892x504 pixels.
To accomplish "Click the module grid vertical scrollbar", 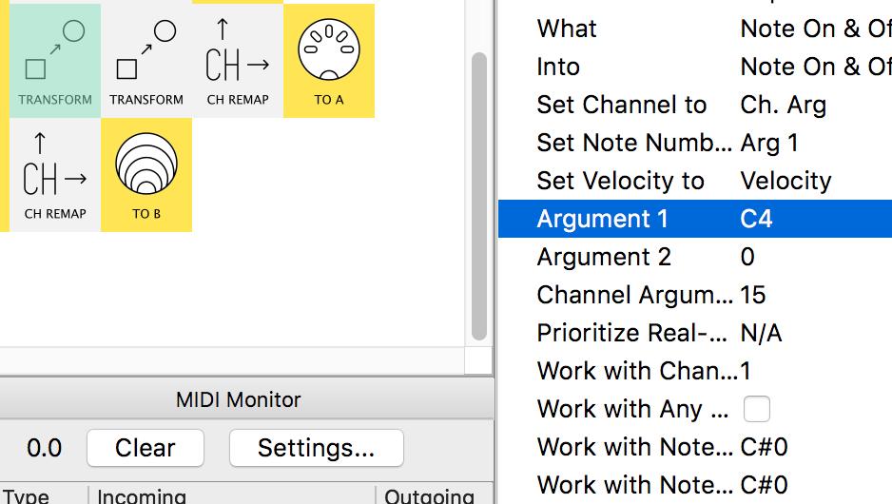I will point(479,196).
